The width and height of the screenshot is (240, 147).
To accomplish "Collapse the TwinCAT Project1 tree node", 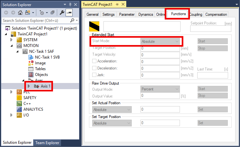I will [x=6, y=34].
